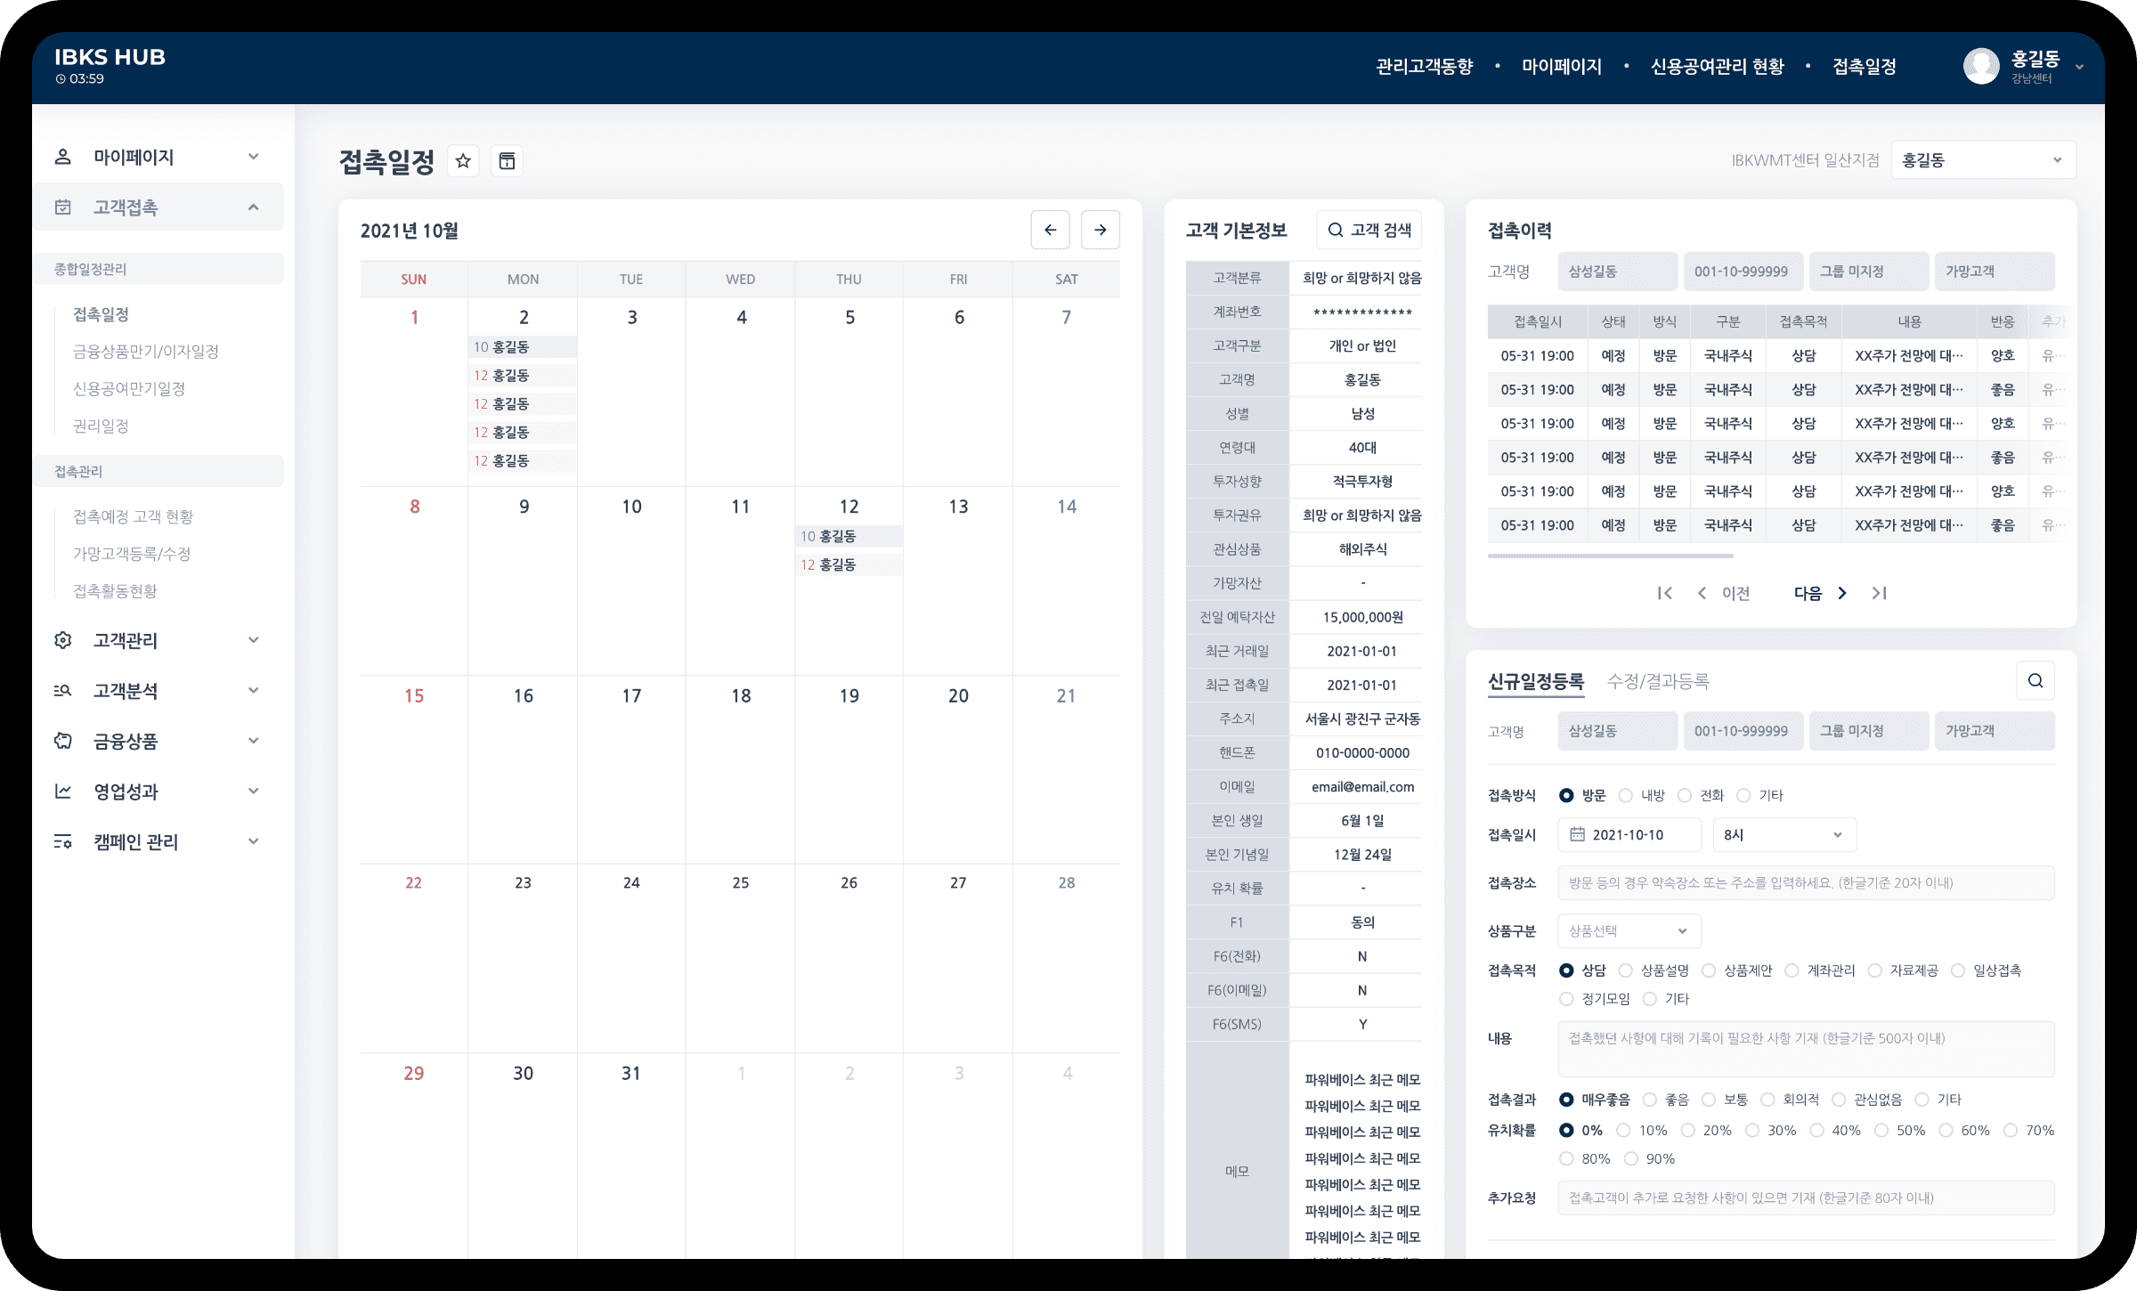Click horizontal scrollbar under 접촉이력 table
The height and width of the screenshot is (1291, 2137).
(1610, 556)
